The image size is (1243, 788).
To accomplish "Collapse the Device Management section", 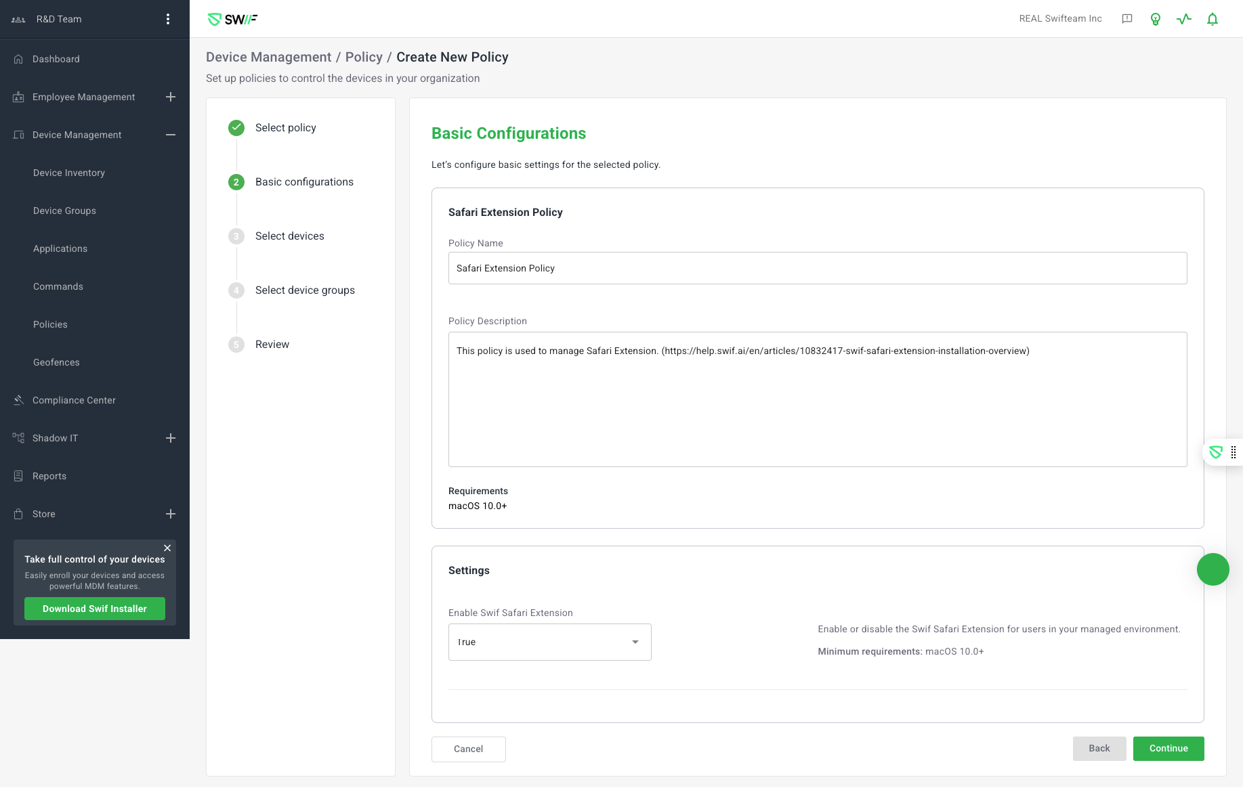I will tap(171, 135).
